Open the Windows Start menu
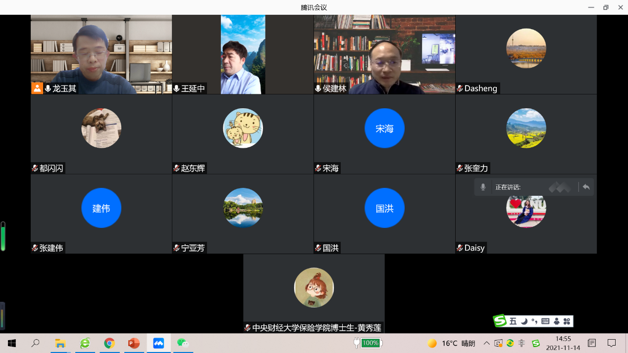 pyautogui.click(x=11, y=343)
